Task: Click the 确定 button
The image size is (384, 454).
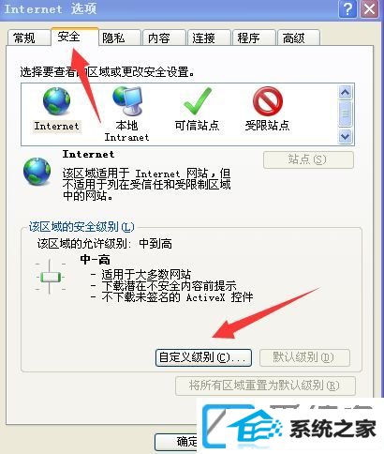Action: point(176,442)
